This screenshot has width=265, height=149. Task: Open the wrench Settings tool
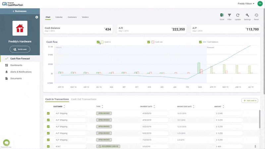tap(247, 17)
